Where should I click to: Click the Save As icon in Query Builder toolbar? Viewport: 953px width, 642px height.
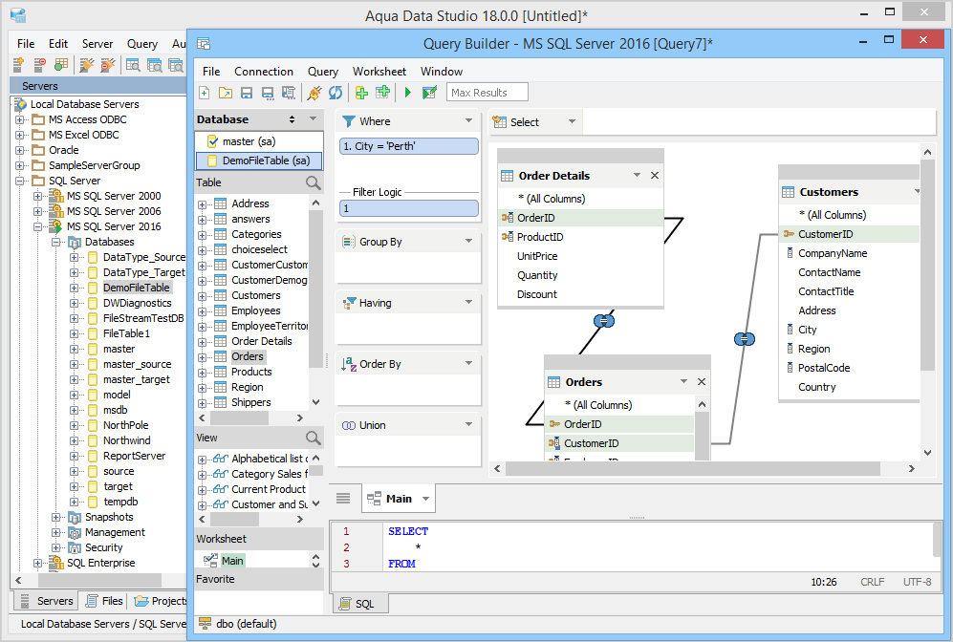point(268,93)
